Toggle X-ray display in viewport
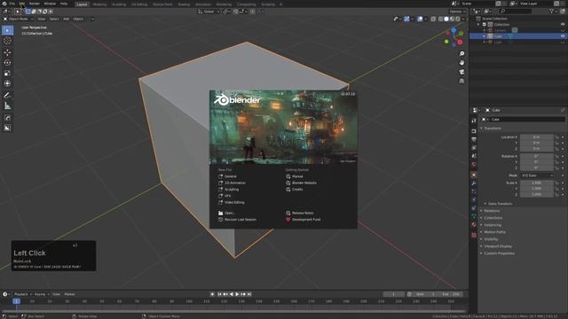The image size is (568, 319). (x=433, y=19)
